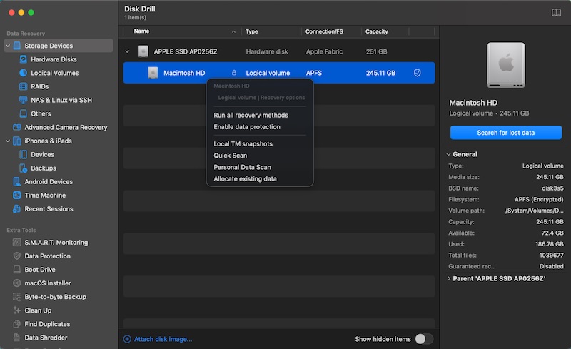The height and width of the screenshot is (349, 571).
Task: Click the Boot Drive icon
Action: click(16, 270)
